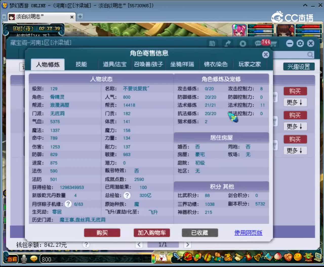Viewport: 324px width, 267px height.
Task: Expand the second 更多 dropdown
Action: 295,126
